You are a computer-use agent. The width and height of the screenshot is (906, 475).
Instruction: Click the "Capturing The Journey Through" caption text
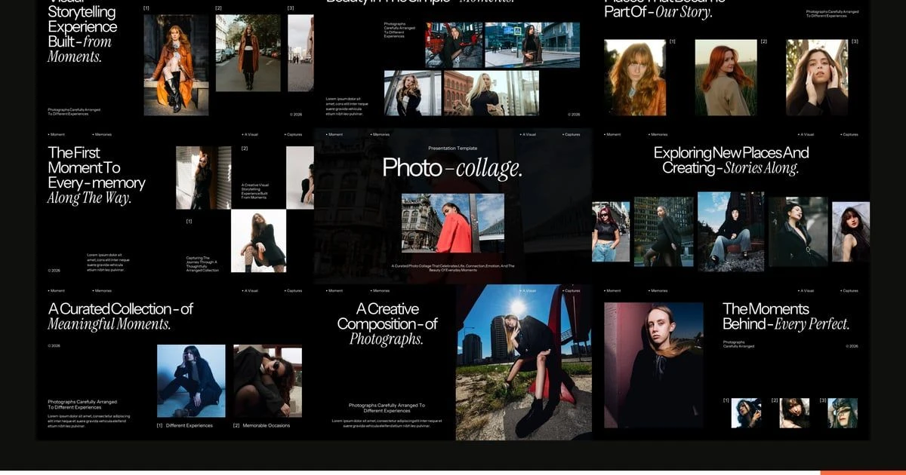point(201,263)
